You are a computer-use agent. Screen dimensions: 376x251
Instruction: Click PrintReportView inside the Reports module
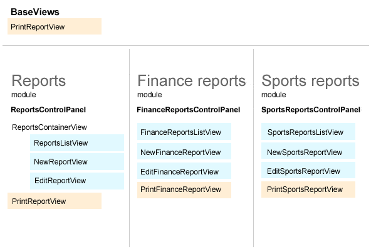55,201
